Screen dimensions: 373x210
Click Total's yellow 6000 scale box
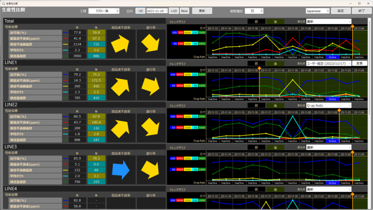pyautogui.click(x=187, y=33)
